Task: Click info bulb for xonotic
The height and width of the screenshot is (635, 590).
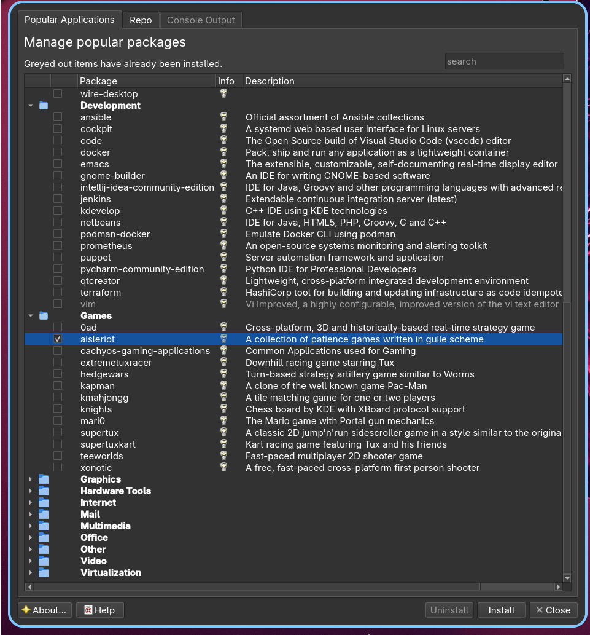Action: 223,467
